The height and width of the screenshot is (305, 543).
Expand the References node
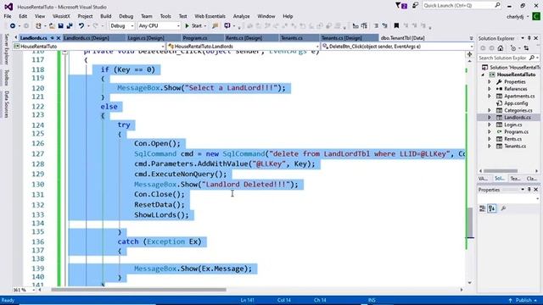(490, 89)
